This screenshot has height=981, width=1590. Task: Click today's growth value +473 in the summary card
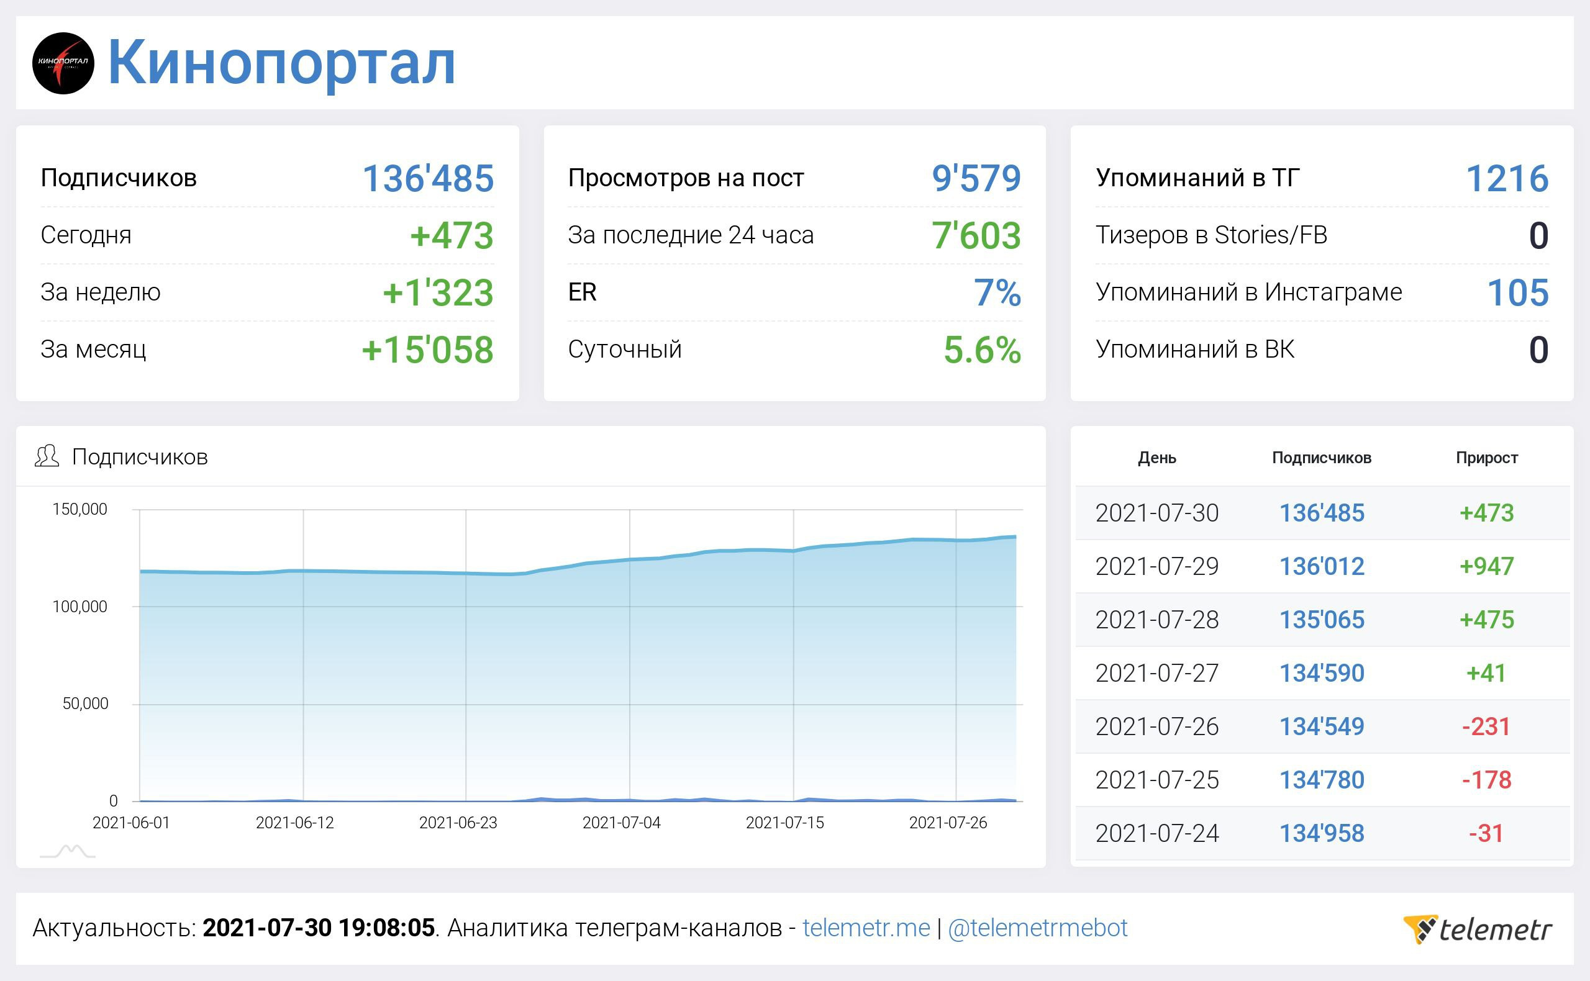point(452,235)
